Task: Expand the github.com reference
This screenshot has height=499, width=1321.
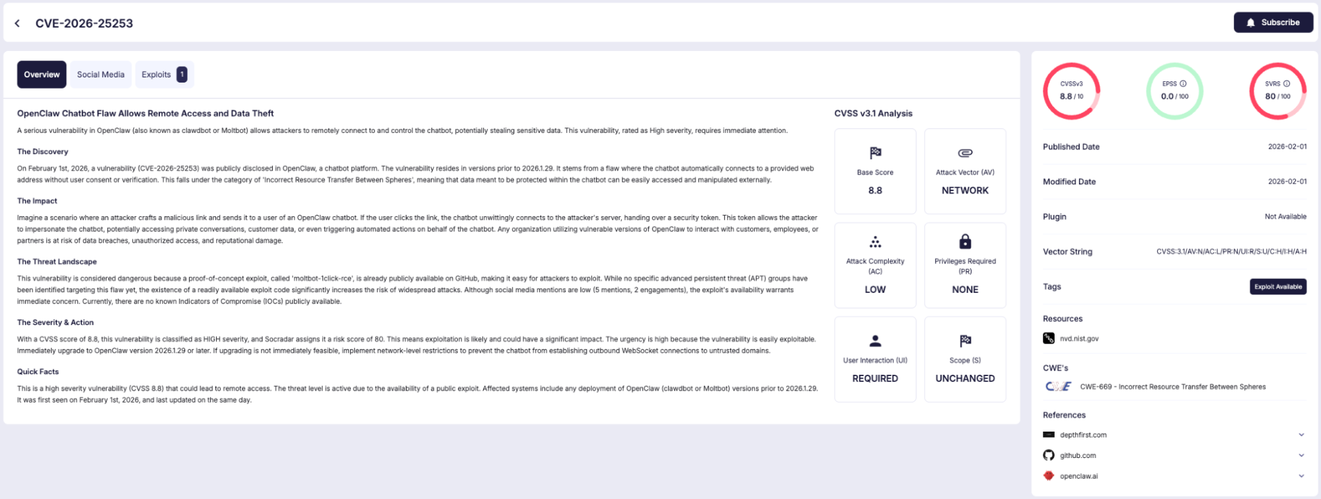Action: (1301, 455)
